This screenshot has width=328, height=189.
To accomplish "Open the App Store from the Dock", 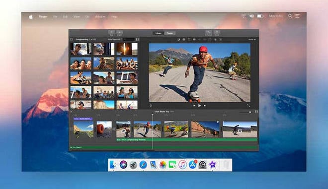I will click(193, 165).
